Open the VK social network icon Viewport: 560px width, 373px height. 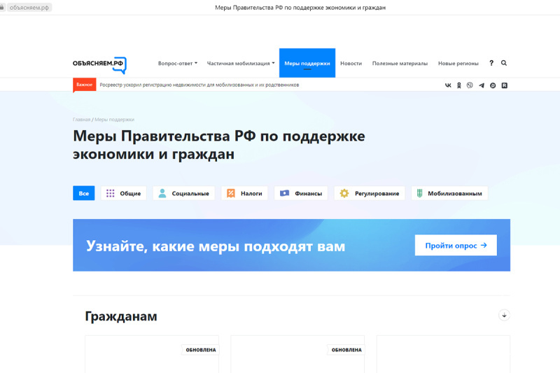click(448, 85)
